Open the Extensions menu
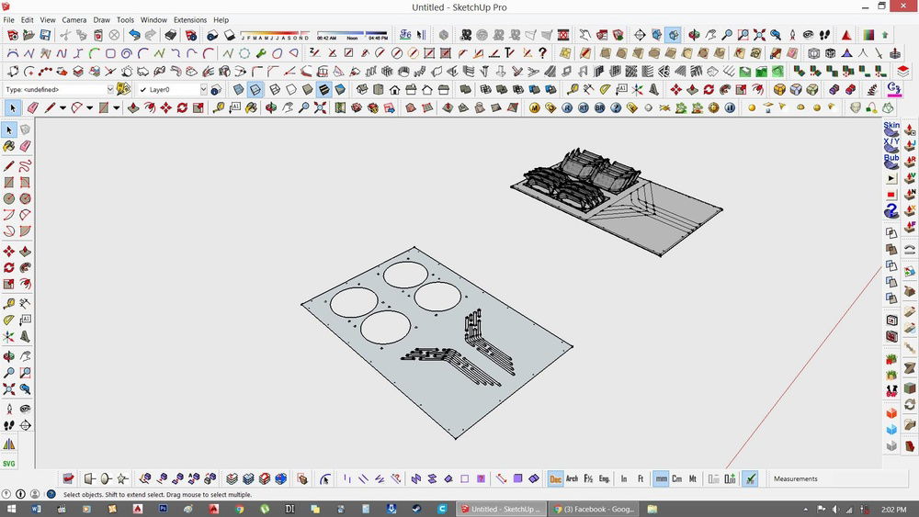This screenshot has width=919, height=517. click(x=190, y=19)
